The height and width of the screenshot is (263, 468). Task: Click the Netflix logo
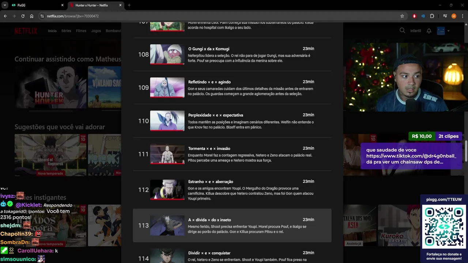26,31
